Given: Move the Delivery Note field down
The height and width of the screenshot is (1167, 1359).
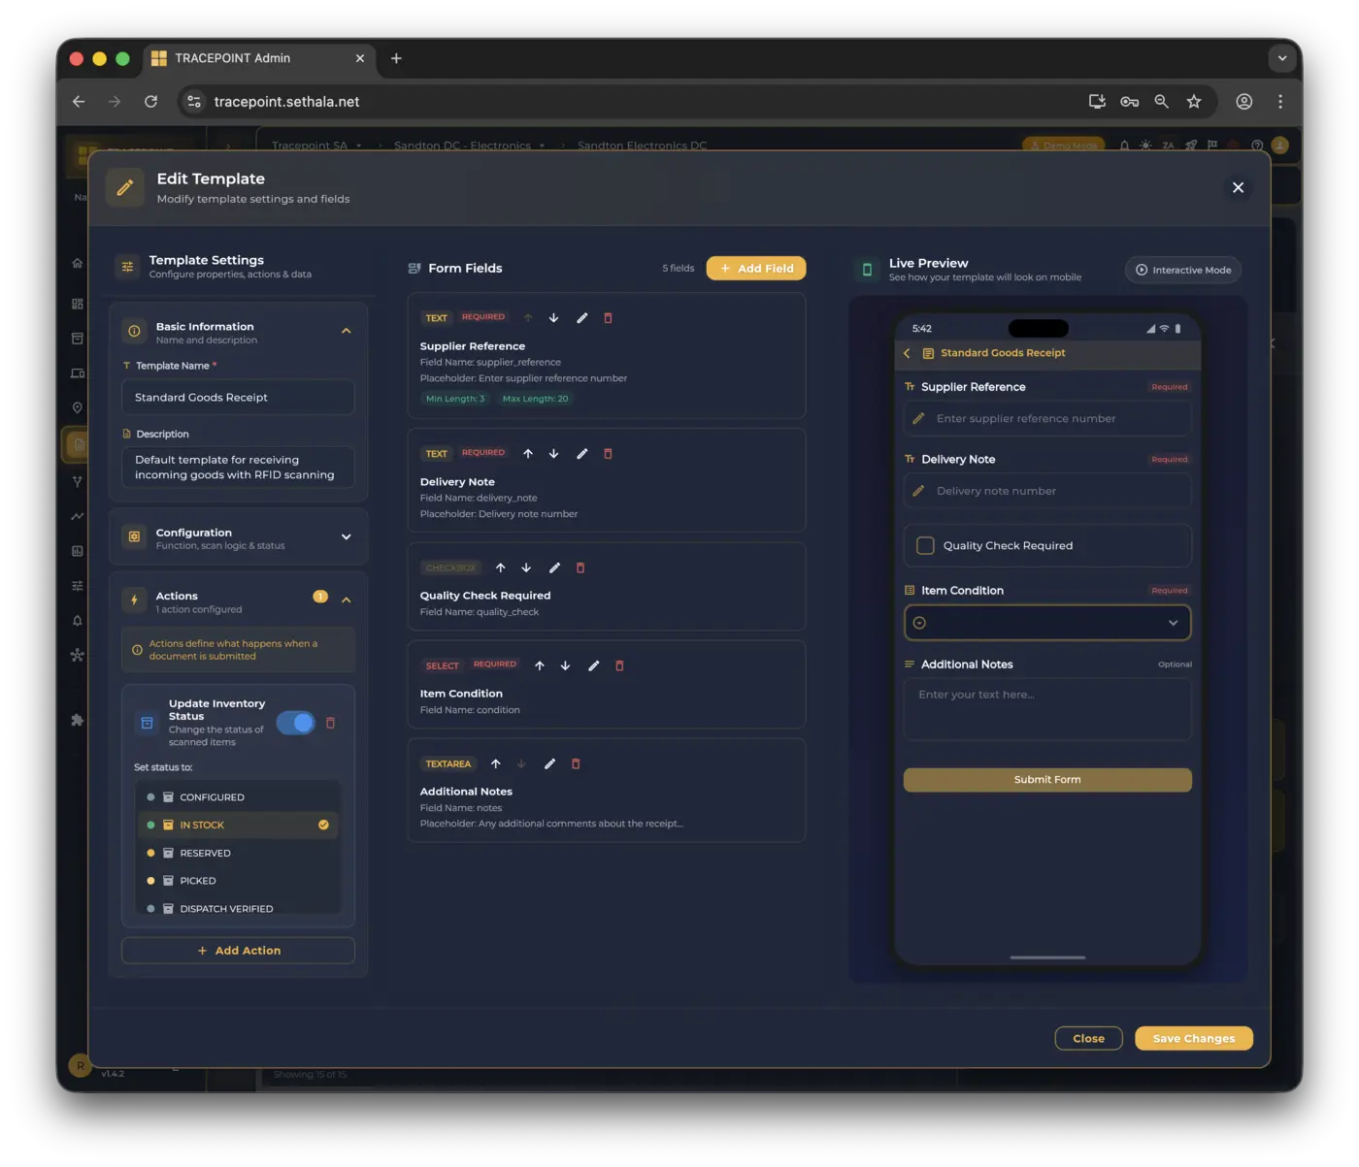Looking at the screenshot, I should pos(554,453).
